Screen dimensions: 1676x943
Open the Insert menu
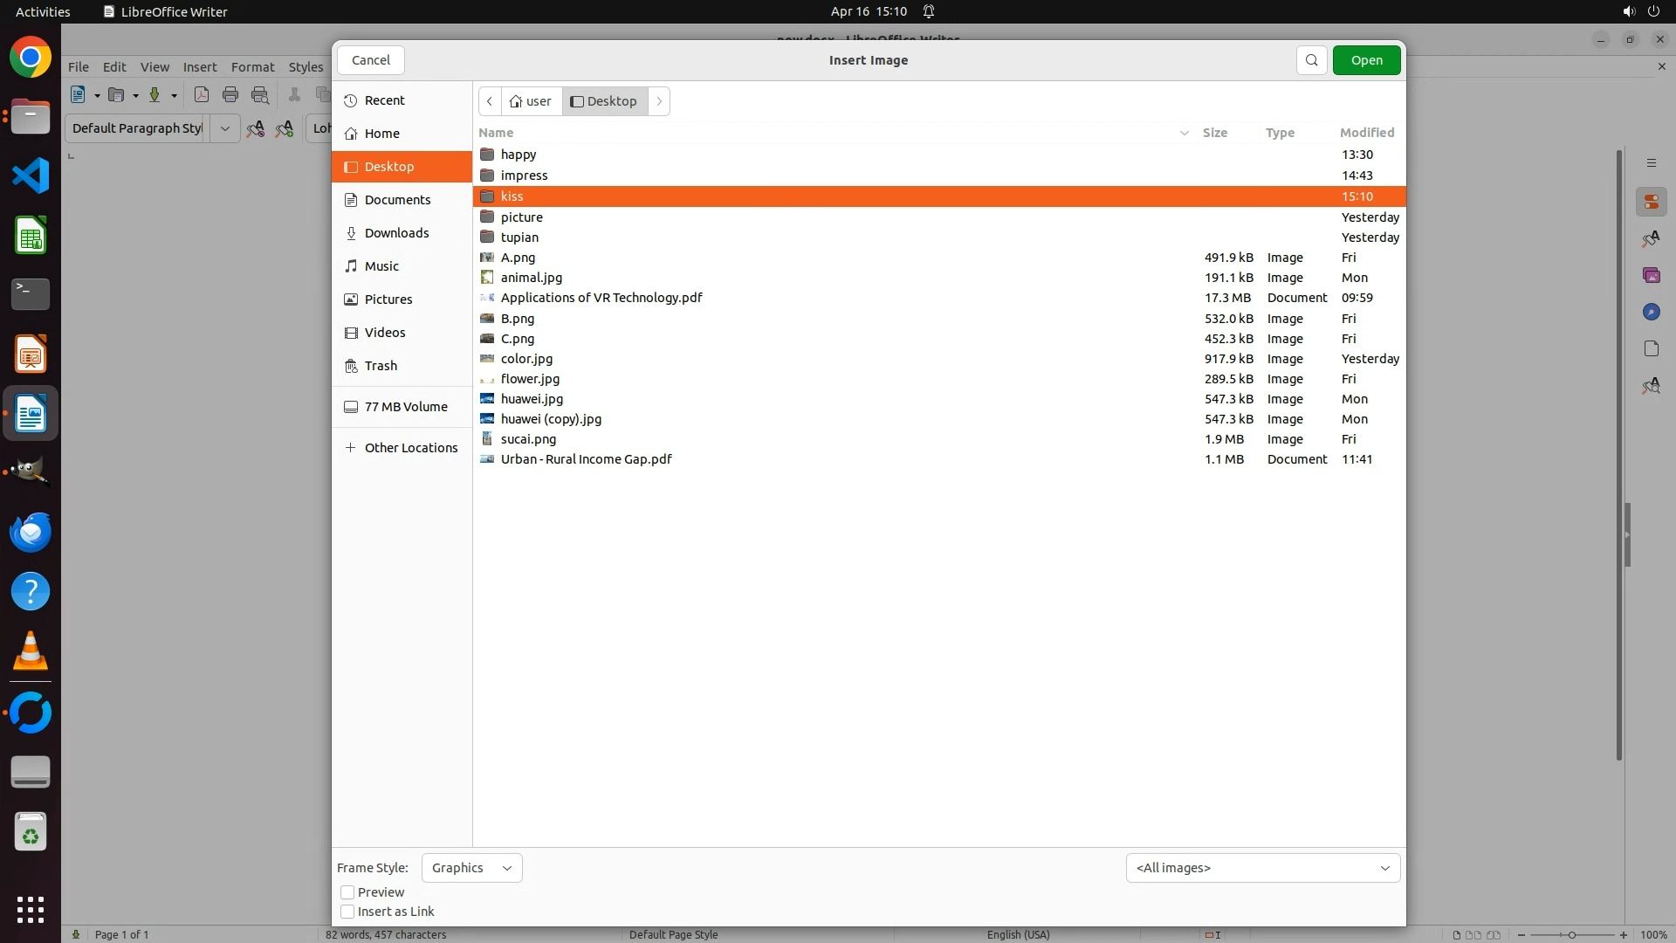coord(199,67)
